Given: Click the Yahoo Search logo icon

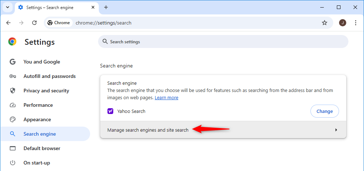Looking at the screenshot, I should [110, 111].
